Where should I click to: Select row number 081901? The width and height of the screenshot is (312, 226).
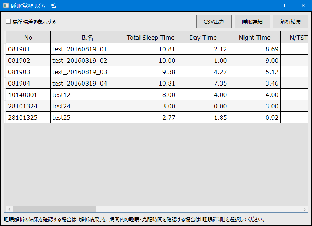(x=28, y=49)
